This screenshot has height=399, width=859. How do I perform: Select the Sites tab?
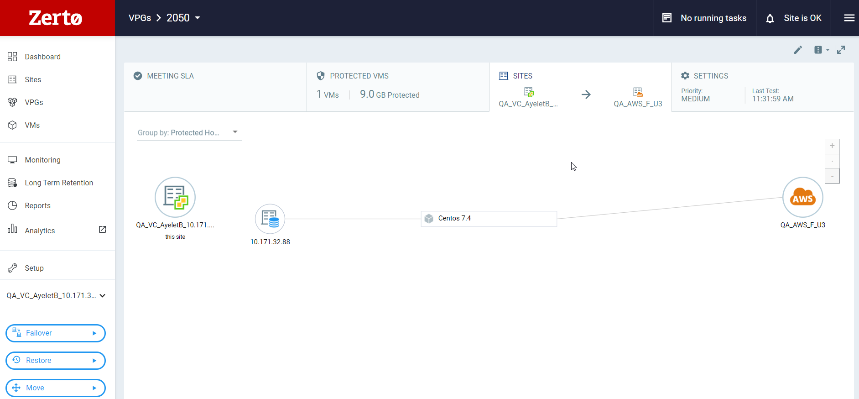580,87
